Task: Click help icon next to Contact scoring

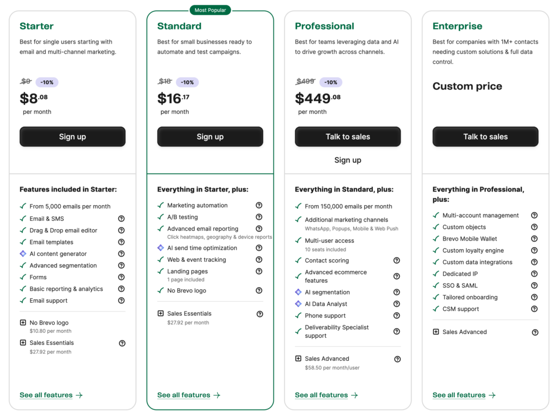Action: point(396,261)
